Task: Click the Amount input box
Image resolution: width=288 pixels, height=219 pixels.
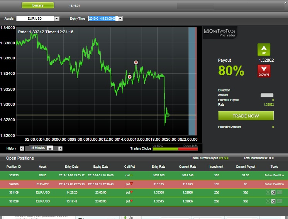Action: (x=267, y=95)
